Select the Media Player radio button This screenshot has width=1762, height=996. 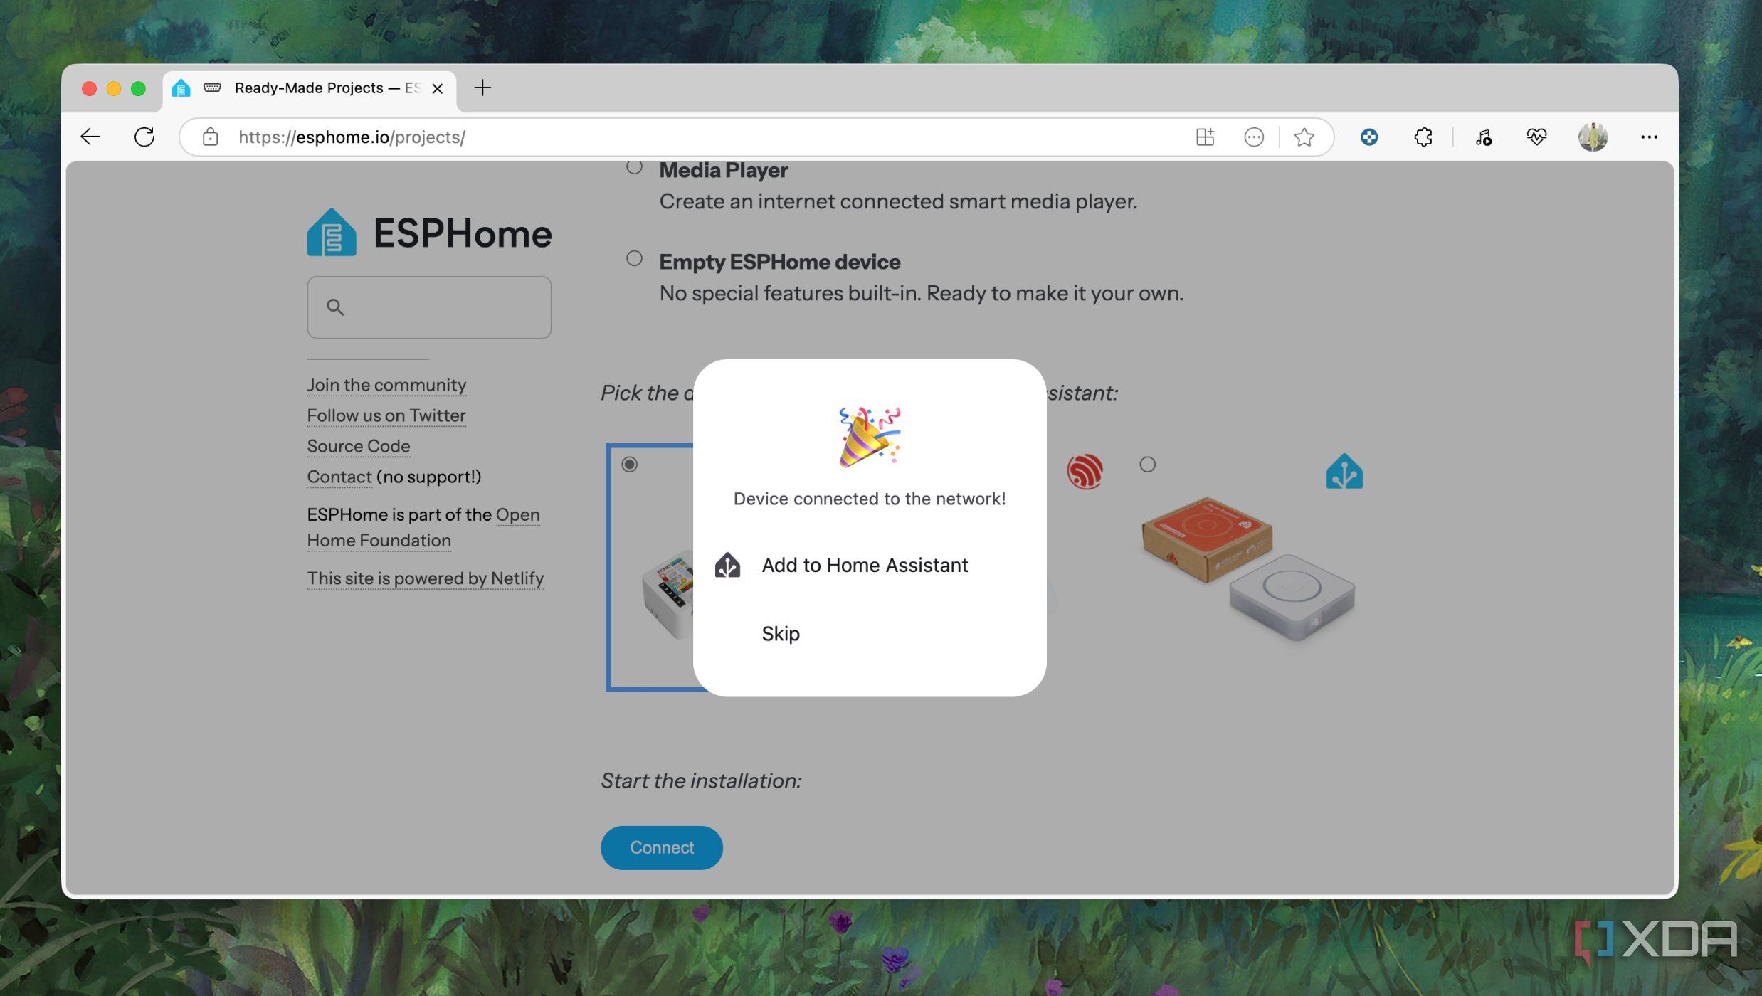point(634,167)
